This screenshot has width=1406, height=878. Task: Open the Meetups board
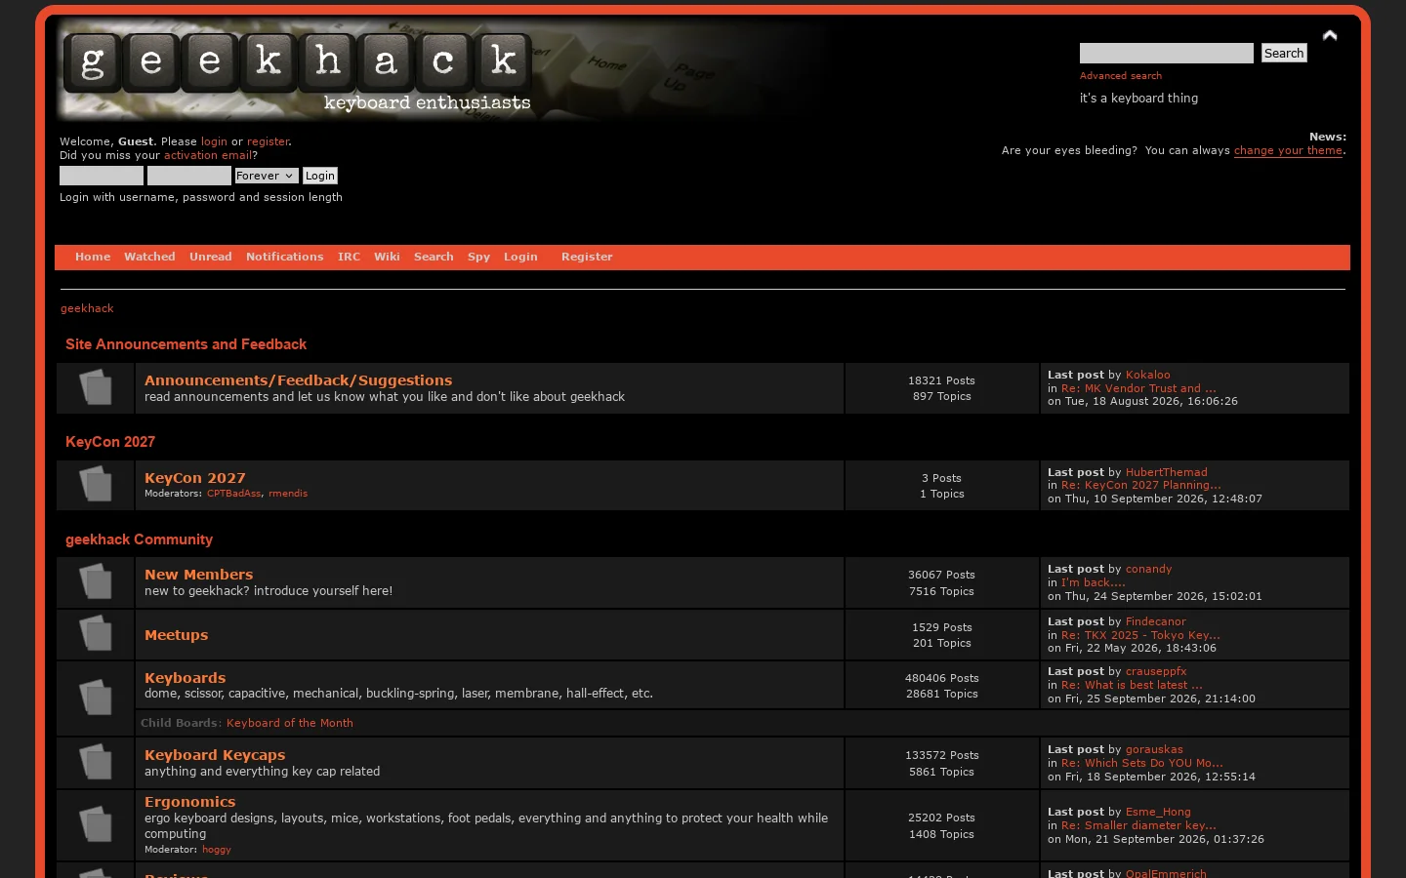(x=176, y=635)
